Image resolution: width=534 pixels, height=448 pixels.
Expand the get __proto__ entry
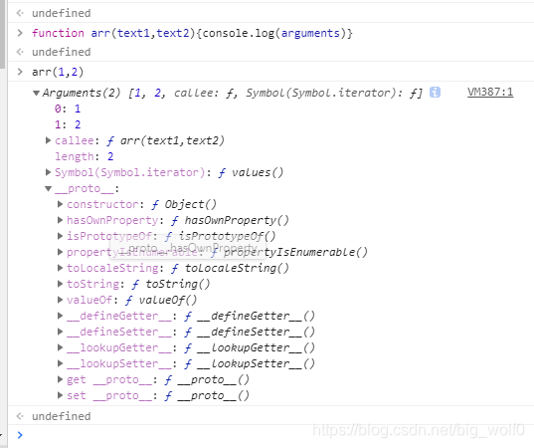[x=60, y=379]
